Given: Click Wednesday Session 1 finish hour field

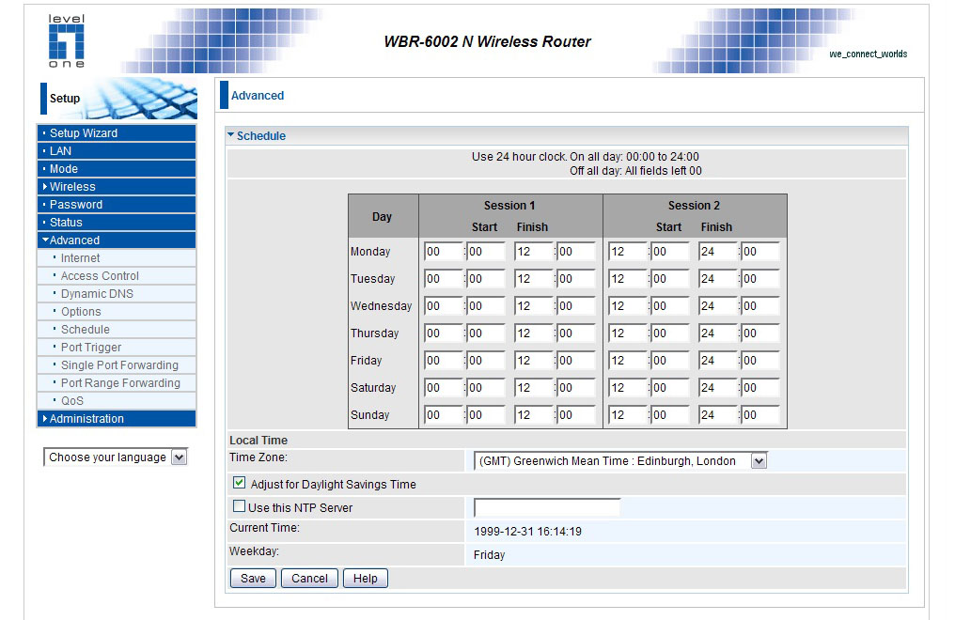Looking at the screenshot, I should pos(534,306).
